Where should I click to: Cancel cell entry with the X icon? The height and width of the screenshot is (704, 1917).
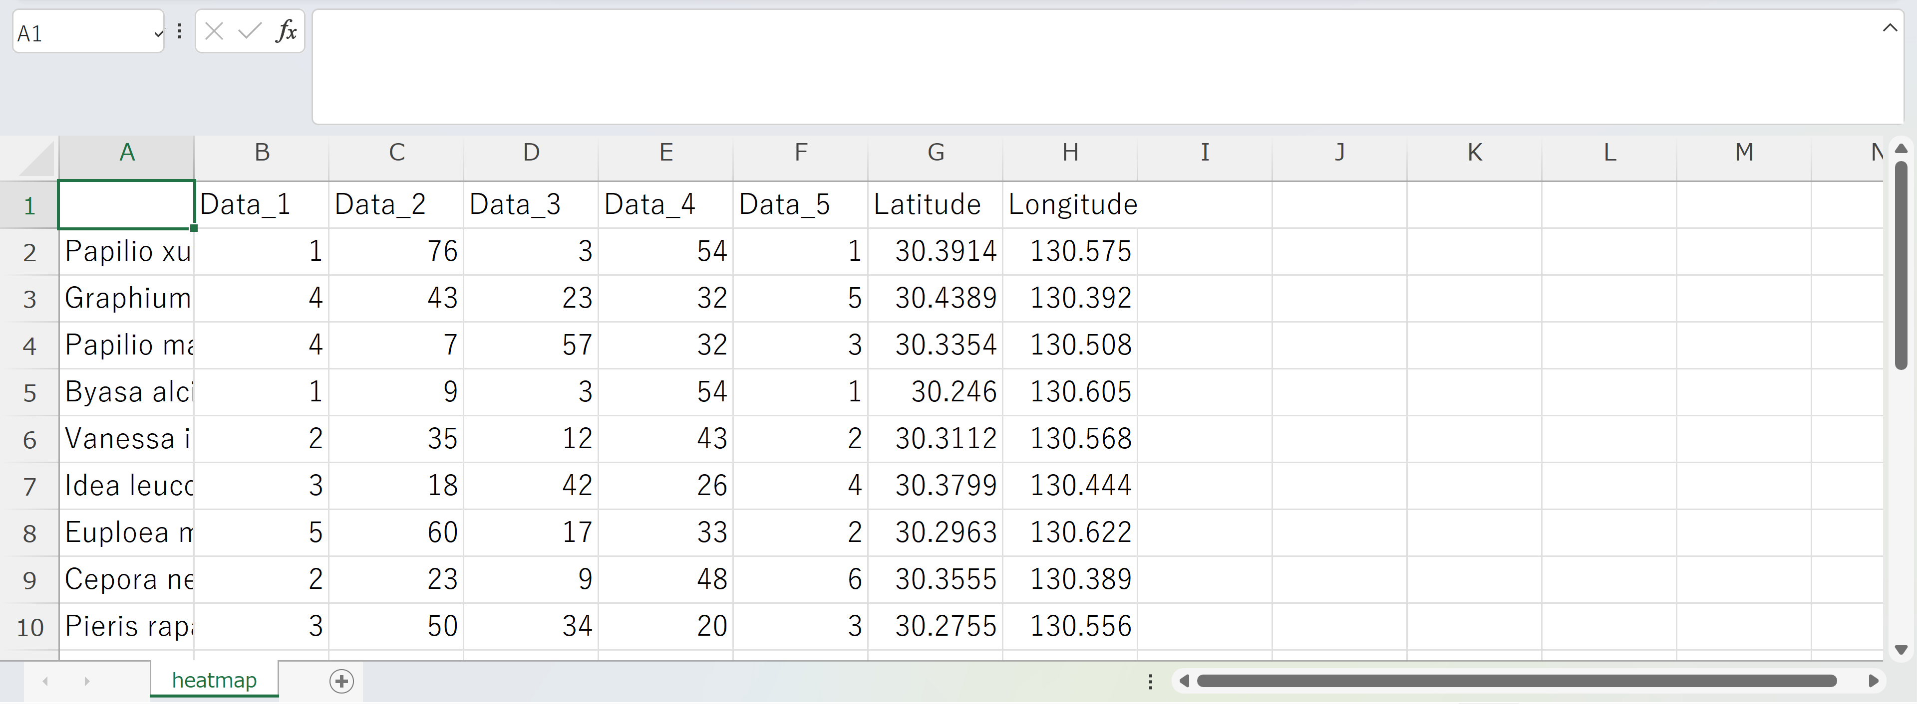click(x=214, y=31)
